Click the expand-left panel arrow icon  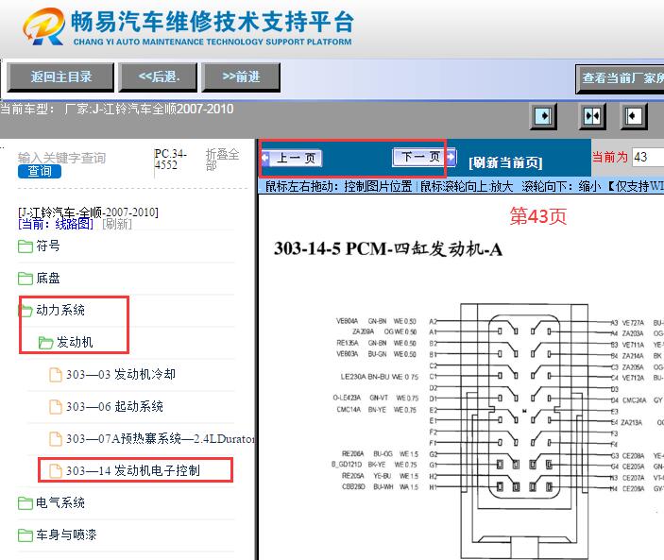click(634, 116)
